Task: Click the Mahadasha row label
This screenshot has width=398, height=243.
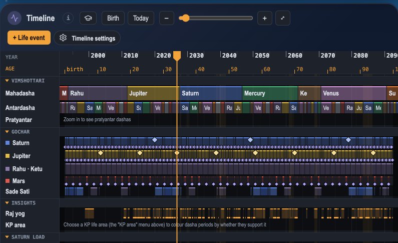Action: [x=20, y=93]
